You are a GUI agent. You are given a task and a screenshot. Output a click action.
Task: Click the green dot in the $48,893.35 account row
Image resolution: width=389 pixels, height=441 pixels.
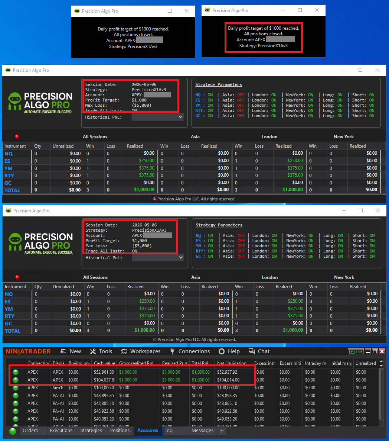coord(16,395)
